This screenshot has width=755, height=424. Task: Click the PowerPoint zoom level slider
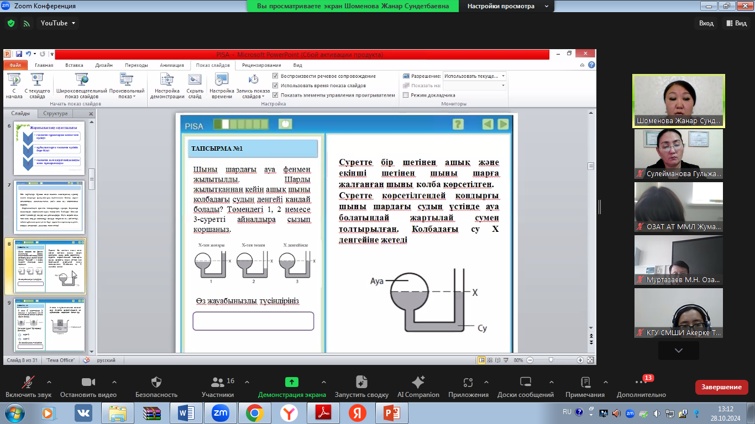(x=550, y=360)
